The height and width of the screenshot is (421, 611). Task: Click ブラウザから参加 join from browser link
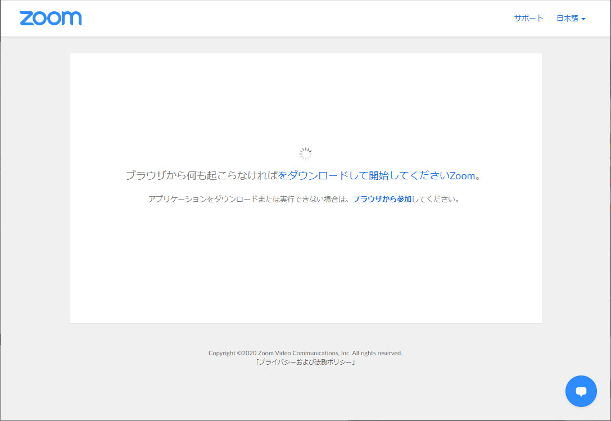(x=382, y=199)
